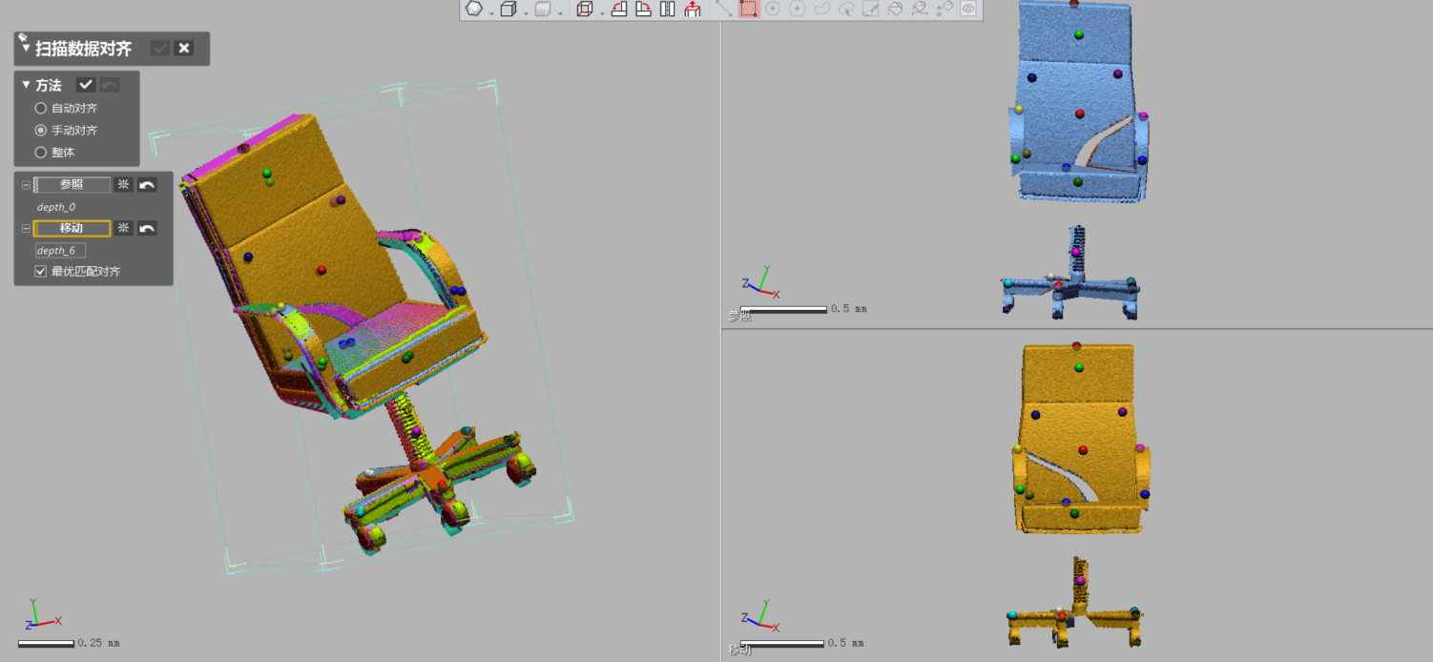Open dropdown arrow beside light gray box icon
The image size is (1433, 662).
pyautogui.click(x=560, y=12)
